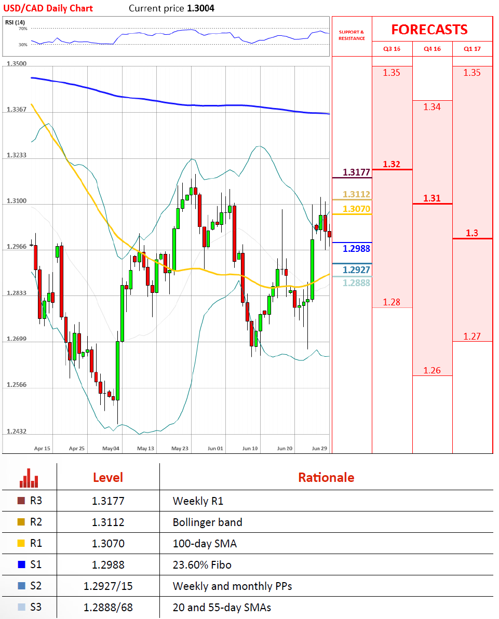
Task: Click the RSI 70% level label
Action: (x=23, y=29)
